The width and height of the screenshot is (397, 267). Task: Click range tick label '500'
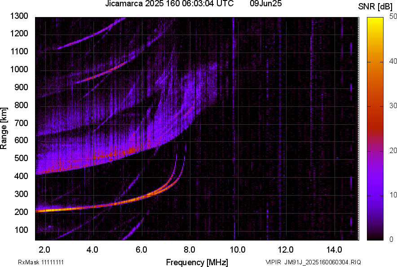(21, 158)
